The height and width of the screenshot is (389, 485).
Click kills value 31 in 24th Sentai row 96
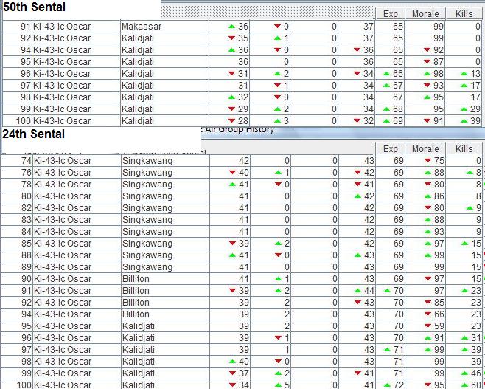476,338
